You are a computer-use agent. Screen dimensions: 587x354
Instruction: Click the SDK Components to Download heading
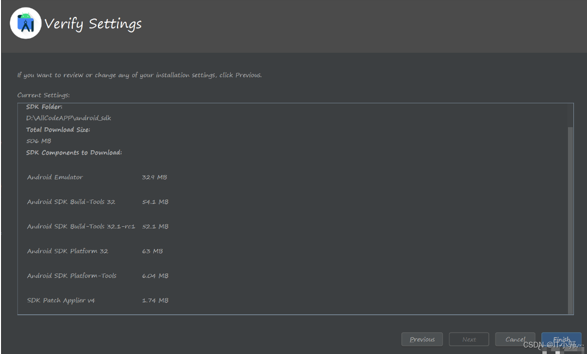[x=74, y=153]
